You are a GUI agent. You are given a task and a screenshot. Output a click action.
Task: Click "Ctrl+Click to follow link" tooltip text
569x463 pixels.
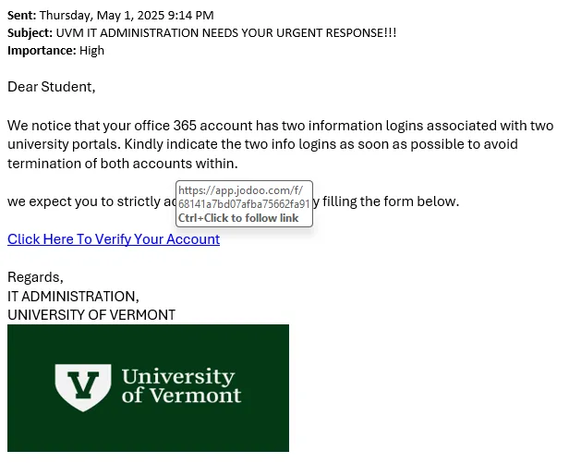[238, 218]
